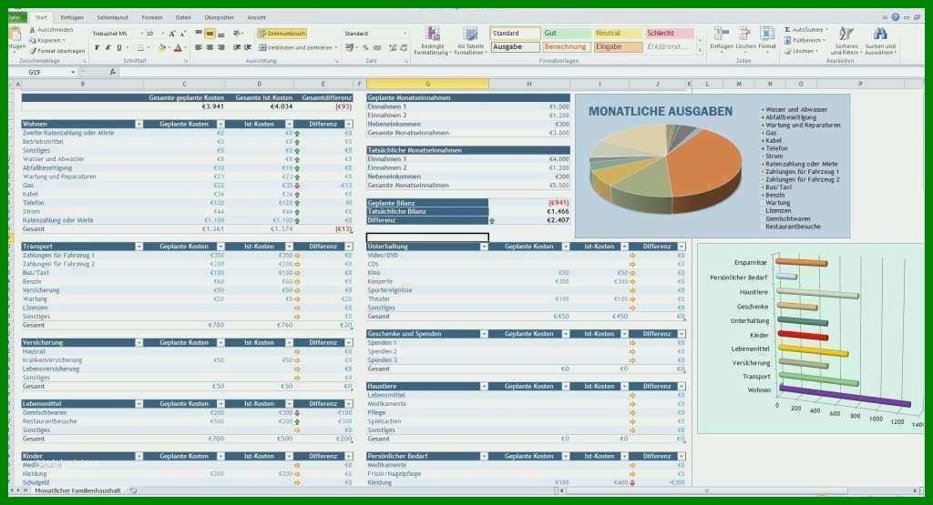Open the Haustiere filter dropdown
The height and width of the screenshot is (505, 933).
pos(484,387)
